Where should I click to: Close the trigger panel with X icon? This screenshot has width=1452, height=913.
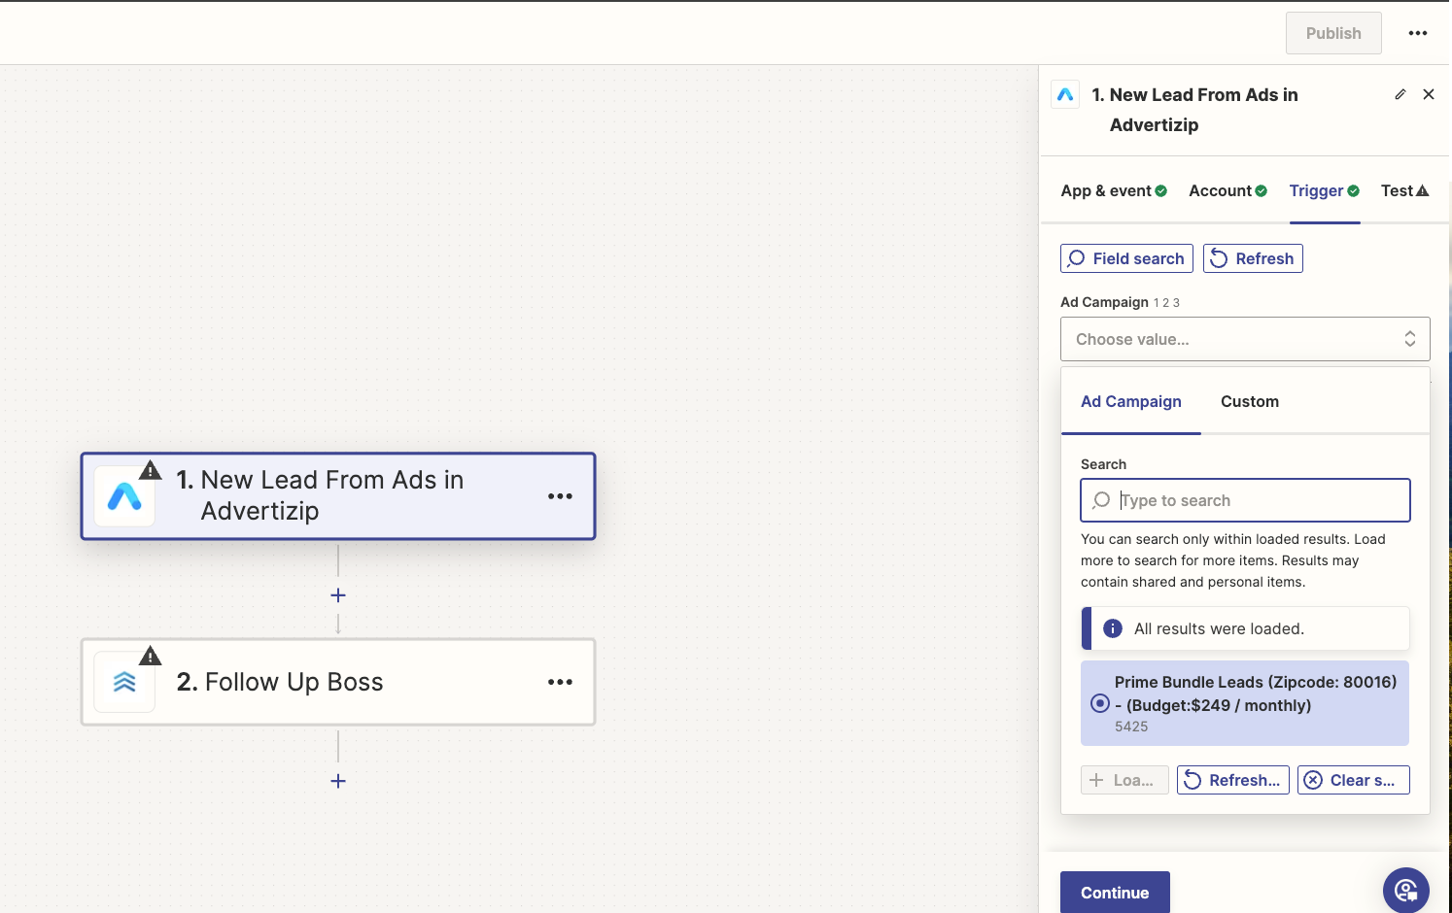[x=1428, y=94]
